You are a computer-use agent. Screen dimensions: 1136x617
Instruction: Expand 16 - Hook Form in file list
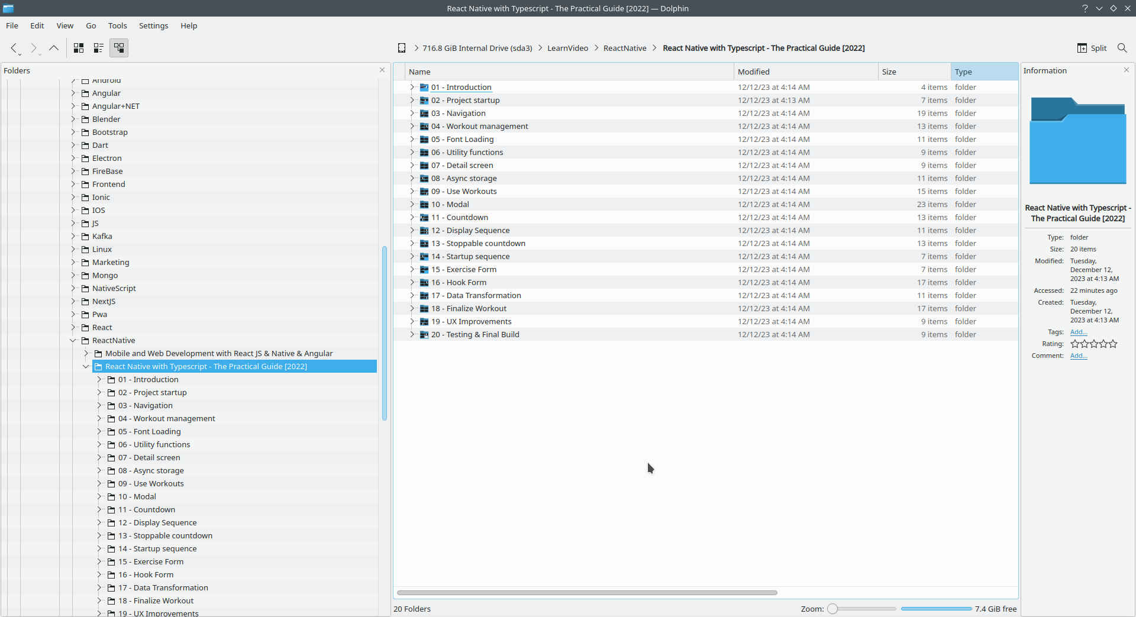tap(412, 282)
